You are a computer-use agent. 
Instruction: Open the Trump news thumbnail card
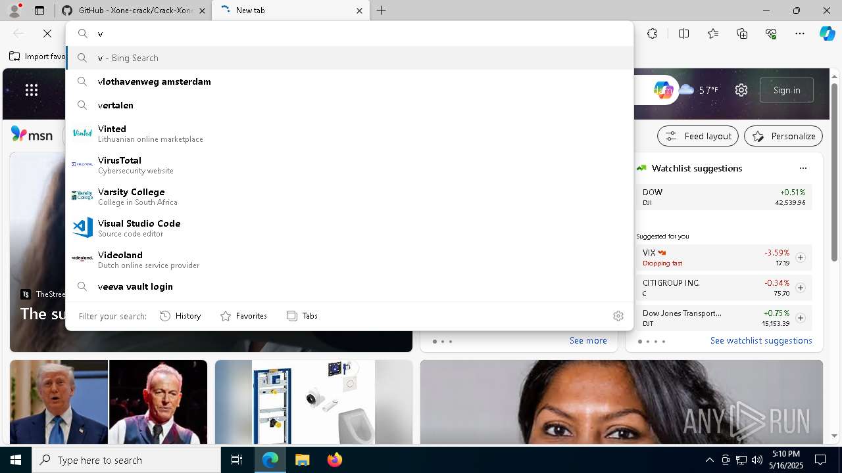point(109,402)
